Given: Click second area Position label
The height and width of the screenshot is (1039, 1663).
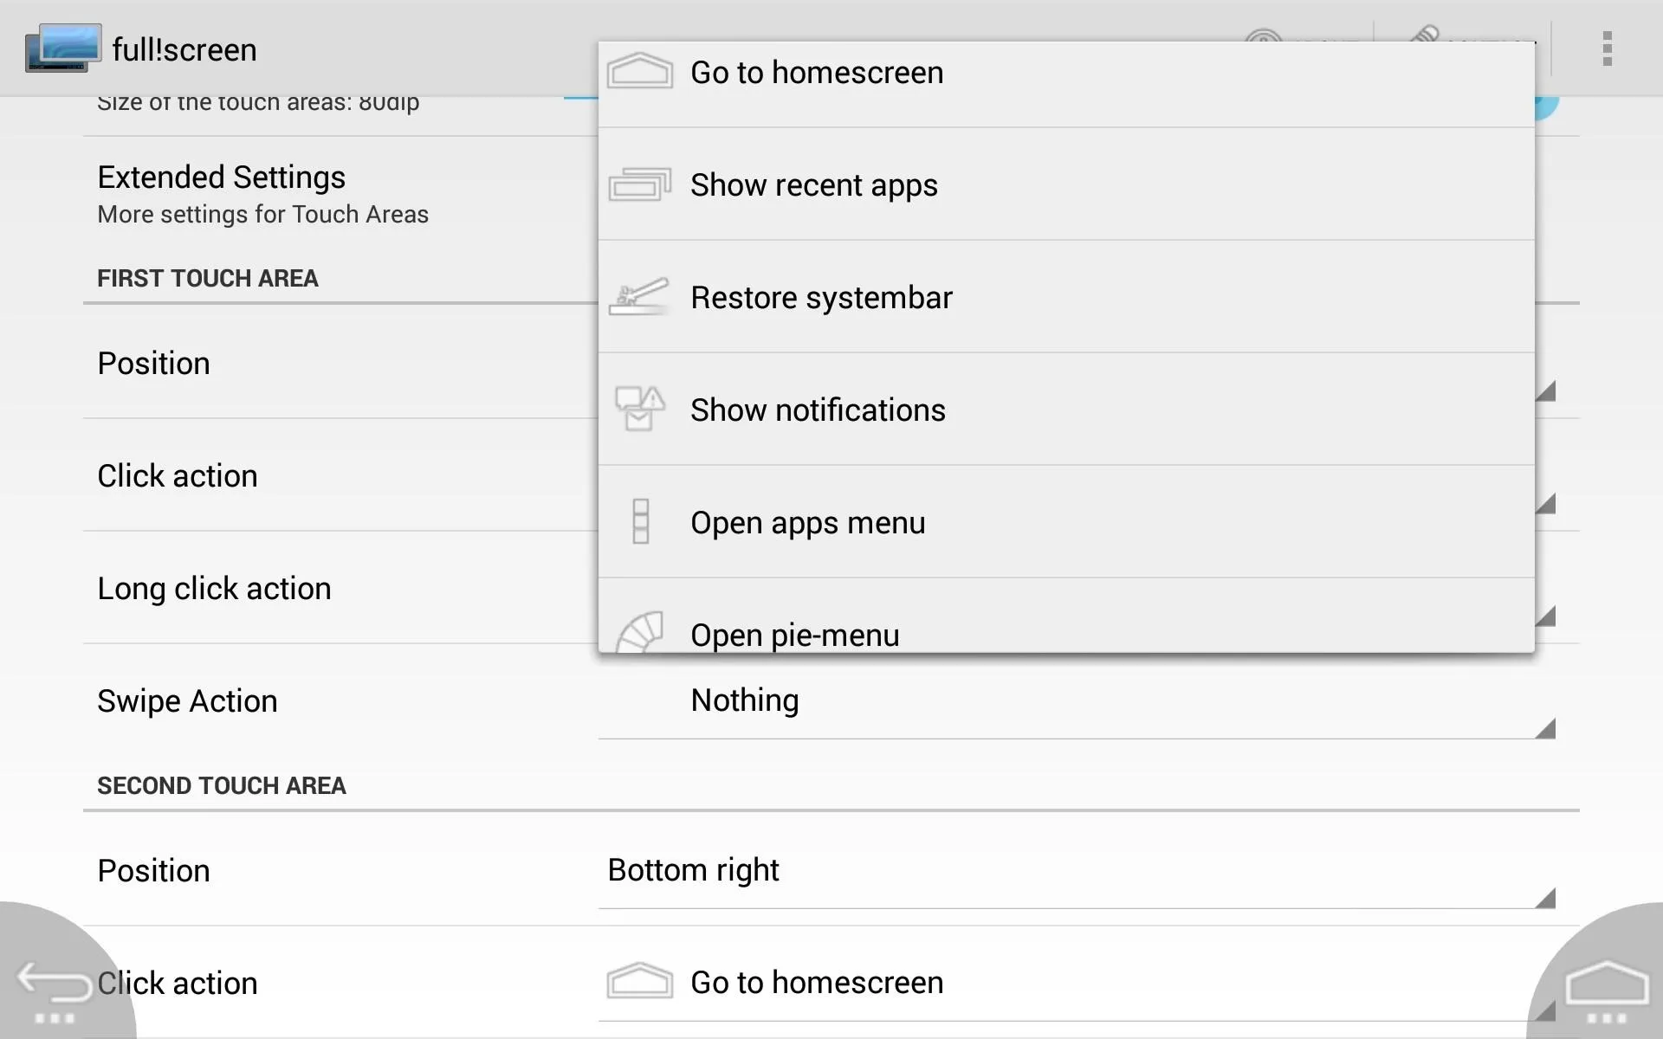Looking at the screenshot, I should tap(153, 870).
